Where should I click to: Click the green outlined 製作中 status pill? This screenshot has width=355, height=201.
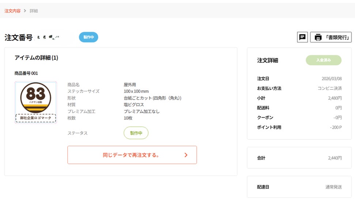coord(136,133)
